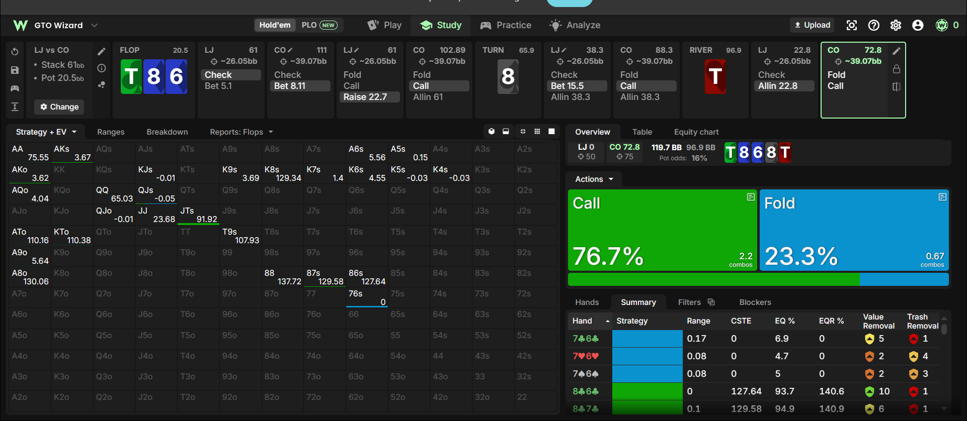
Task: Click the save solution floppy icon
Action: (15, 70)
